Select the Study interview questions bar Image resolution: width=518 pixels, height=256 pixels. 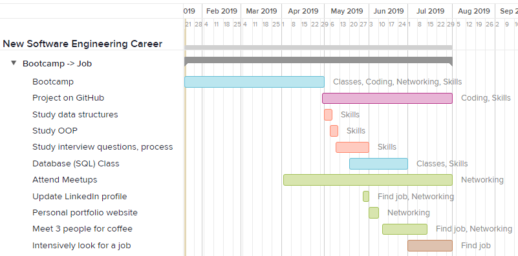point(352,147)
